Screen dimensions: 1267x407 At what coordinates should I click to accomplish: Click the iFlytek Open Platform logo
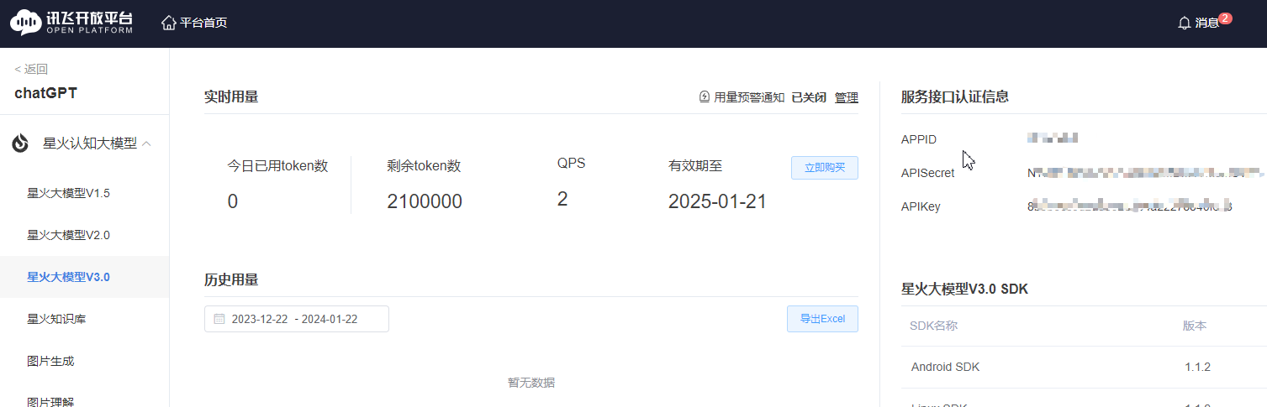click(71, 23)
